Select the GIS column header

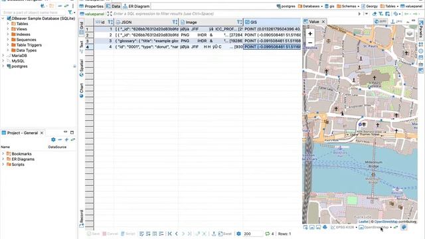[x=272, y=22]
